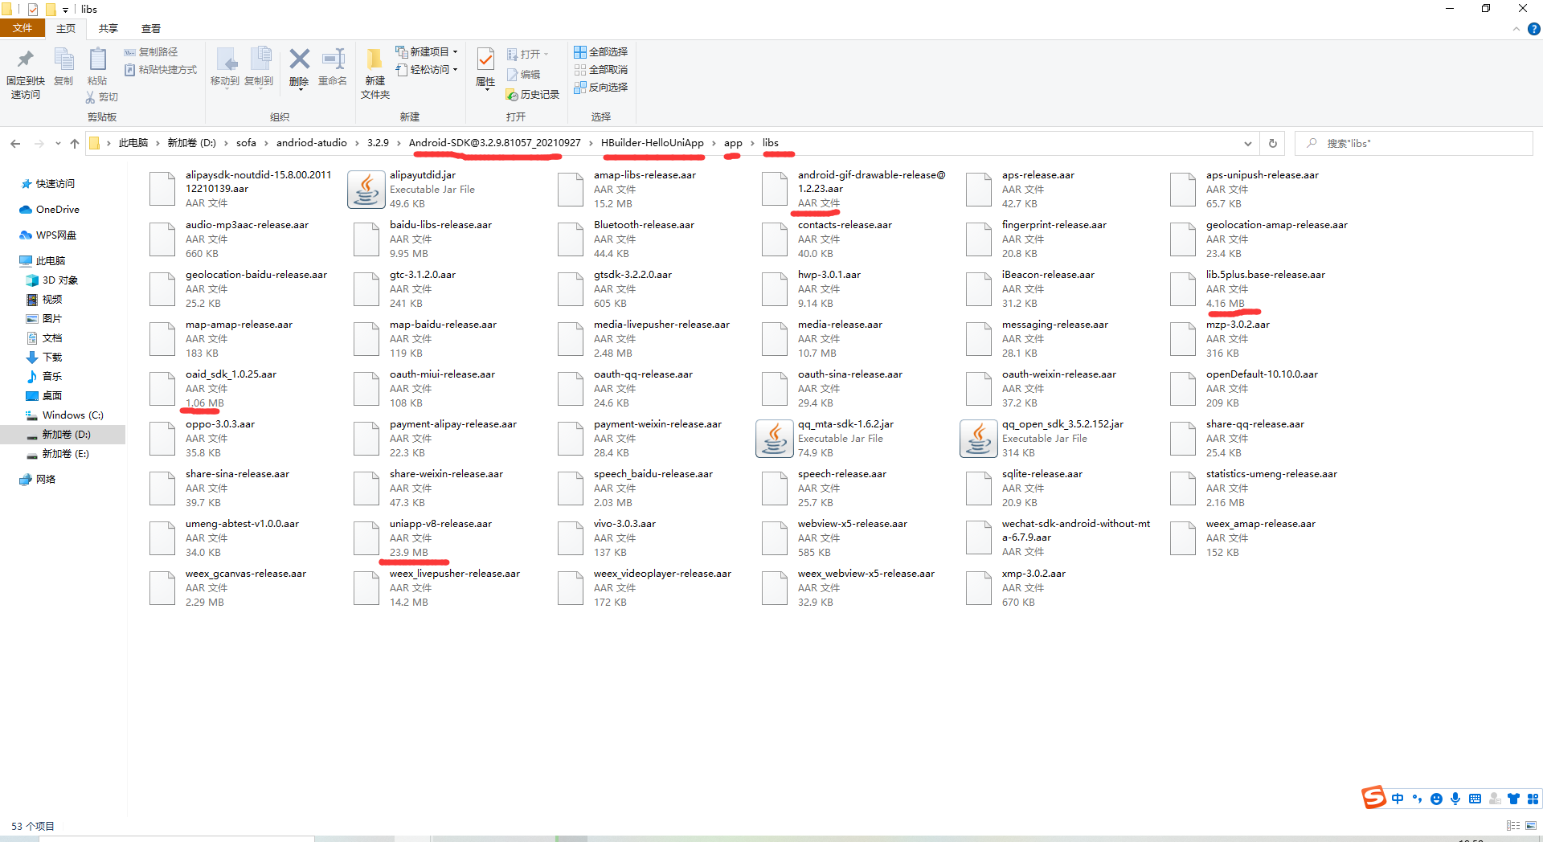Click the Back navigation arrow
The width and height of the screenshot is (1543, 842).
coord(15,144)
